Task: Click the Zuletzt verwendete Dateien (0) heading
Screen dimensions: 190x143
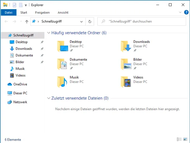Action: coord(80,98)
